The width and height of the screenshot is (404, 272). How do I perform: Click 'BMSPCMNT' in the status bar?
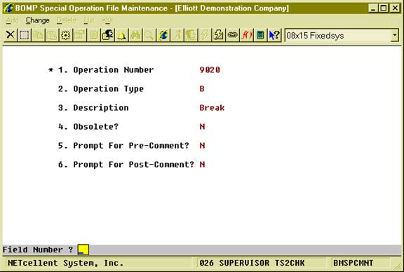(x=353, y=263)
